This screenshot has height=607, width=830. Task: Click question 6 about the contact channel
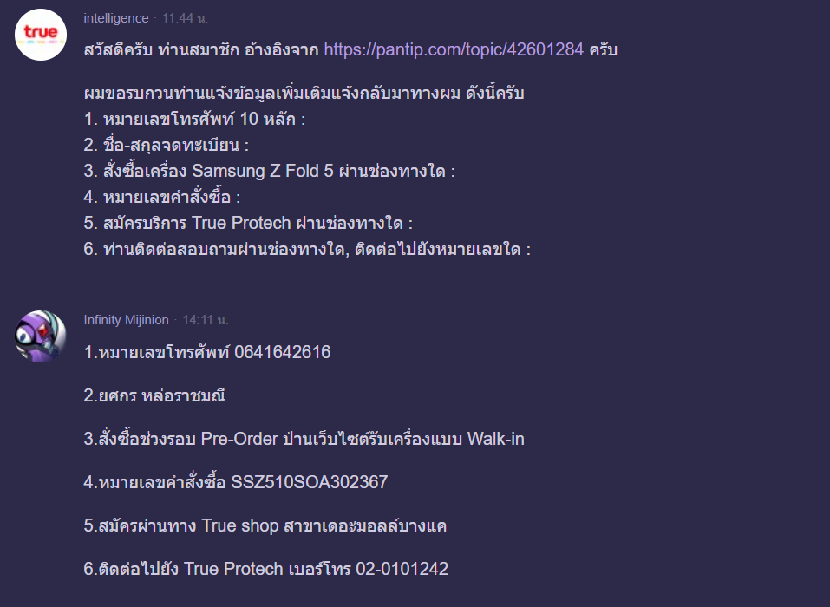(x=307, y=249)
